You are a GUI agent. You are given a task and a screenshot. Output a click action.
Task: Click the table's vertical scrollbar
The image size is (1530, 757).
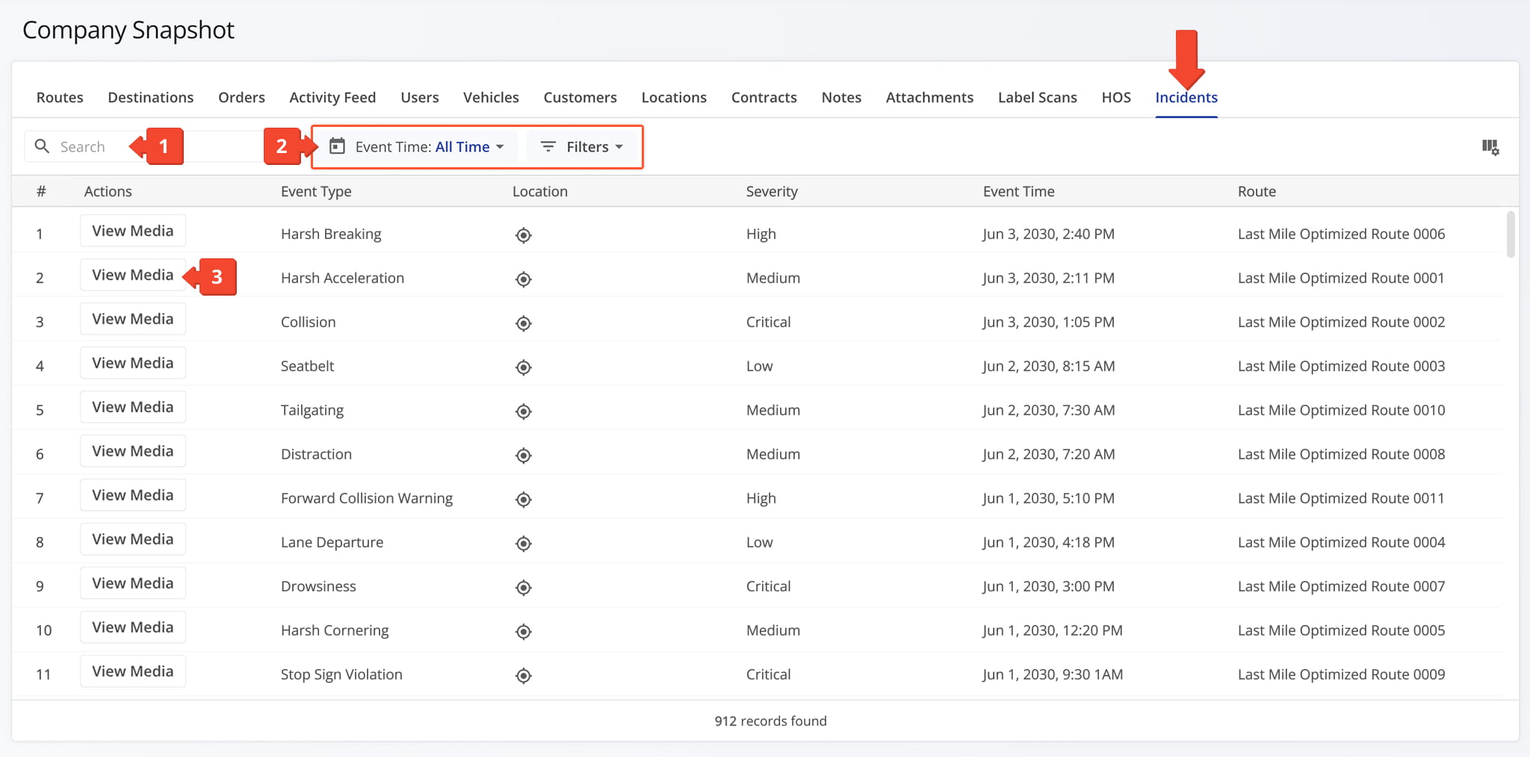[1511, 234]
